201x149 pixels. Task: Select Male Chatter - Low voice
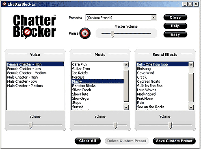click(x=35, y=81)
